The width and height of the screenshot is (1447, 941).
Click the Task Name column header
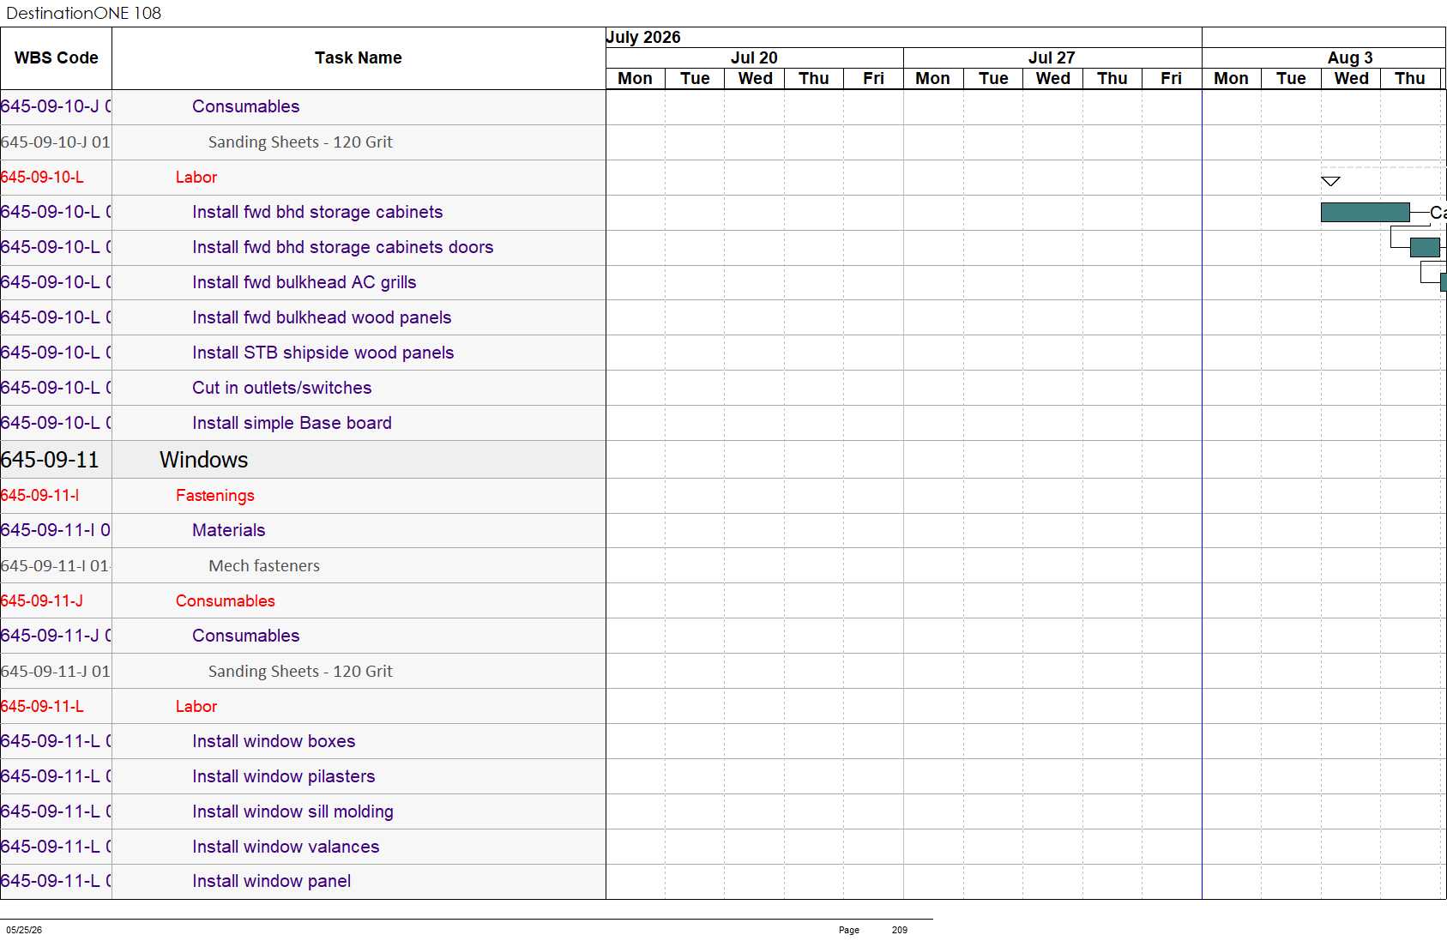pyautogui.click(x=359, y=58)
